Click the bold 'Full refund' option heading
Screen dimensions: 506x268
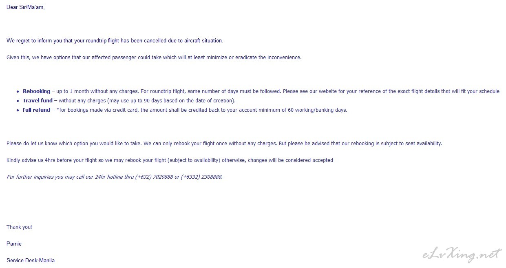click(36, 110)
